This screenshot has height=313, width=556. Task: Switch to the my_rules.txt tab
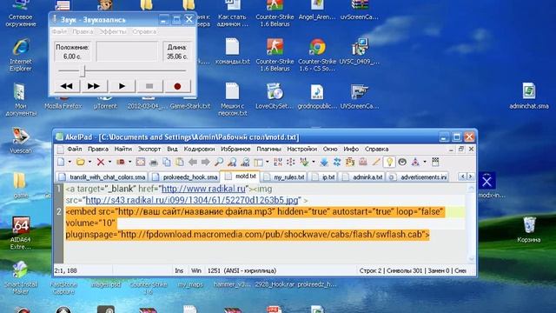pos(284,176)
